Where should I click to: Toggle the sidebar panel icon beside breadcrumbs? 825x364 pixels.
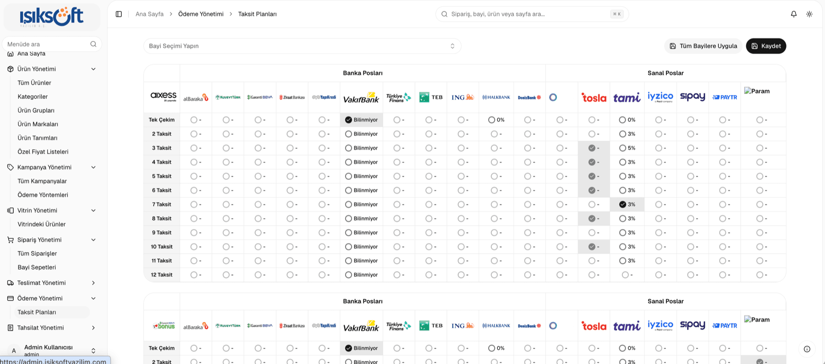coord(119,14)
